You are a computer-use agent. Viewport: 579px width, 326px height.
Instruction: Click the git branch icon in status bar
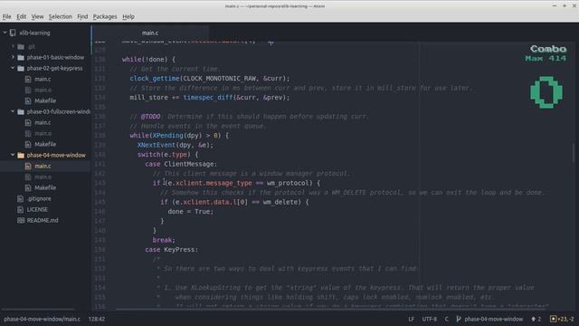point(459,319)
